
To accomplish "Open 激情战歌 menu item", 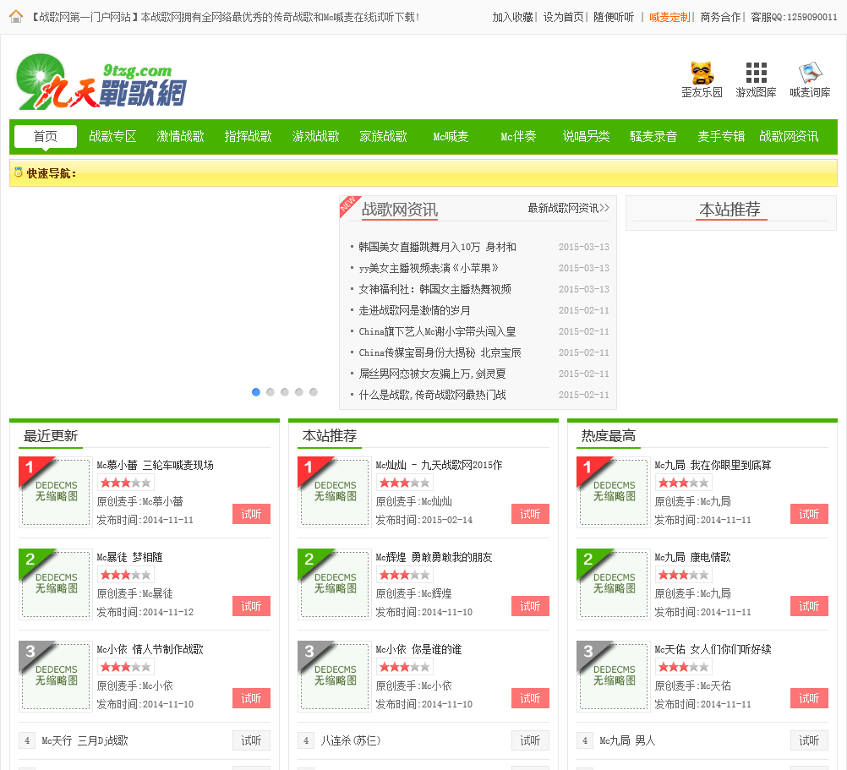I will click(x=180, y=136).
